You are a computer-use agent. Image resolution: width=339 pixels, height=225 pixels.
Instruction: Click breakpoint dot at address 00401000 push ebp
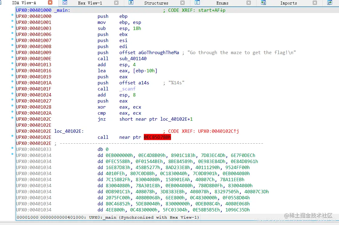(12, 15)
